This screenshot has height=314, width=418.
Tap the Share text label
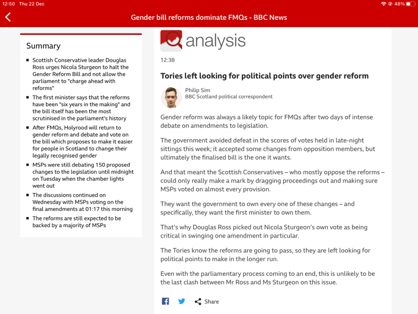pyautogui.click(x=212, y=302)
